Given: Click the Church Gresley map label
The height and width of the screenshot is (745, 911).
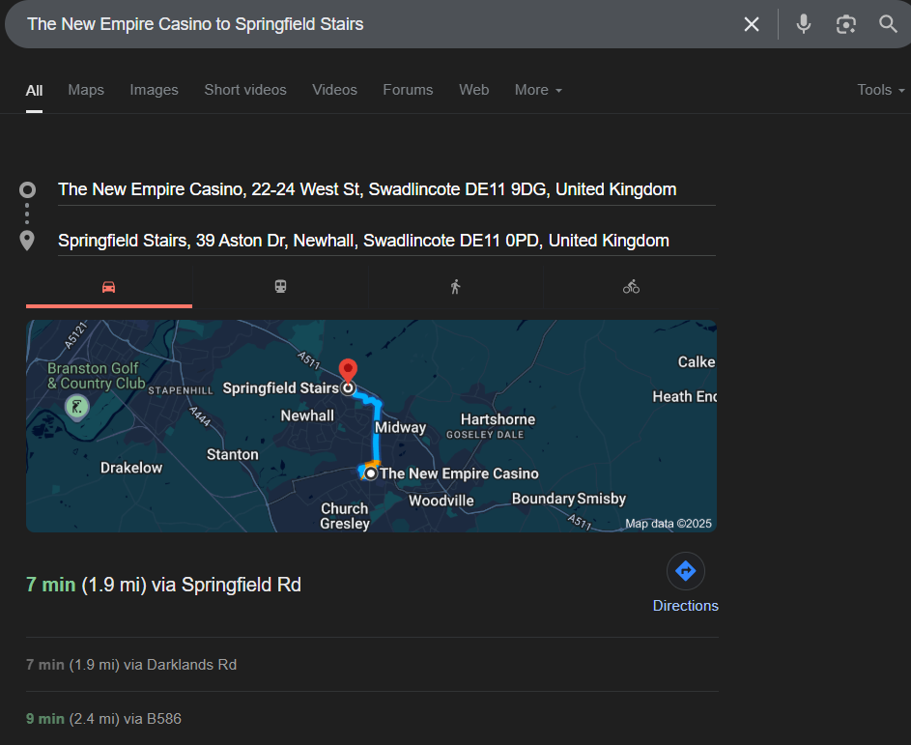Looking at the screenshot, I should click(x=345, y=516).
